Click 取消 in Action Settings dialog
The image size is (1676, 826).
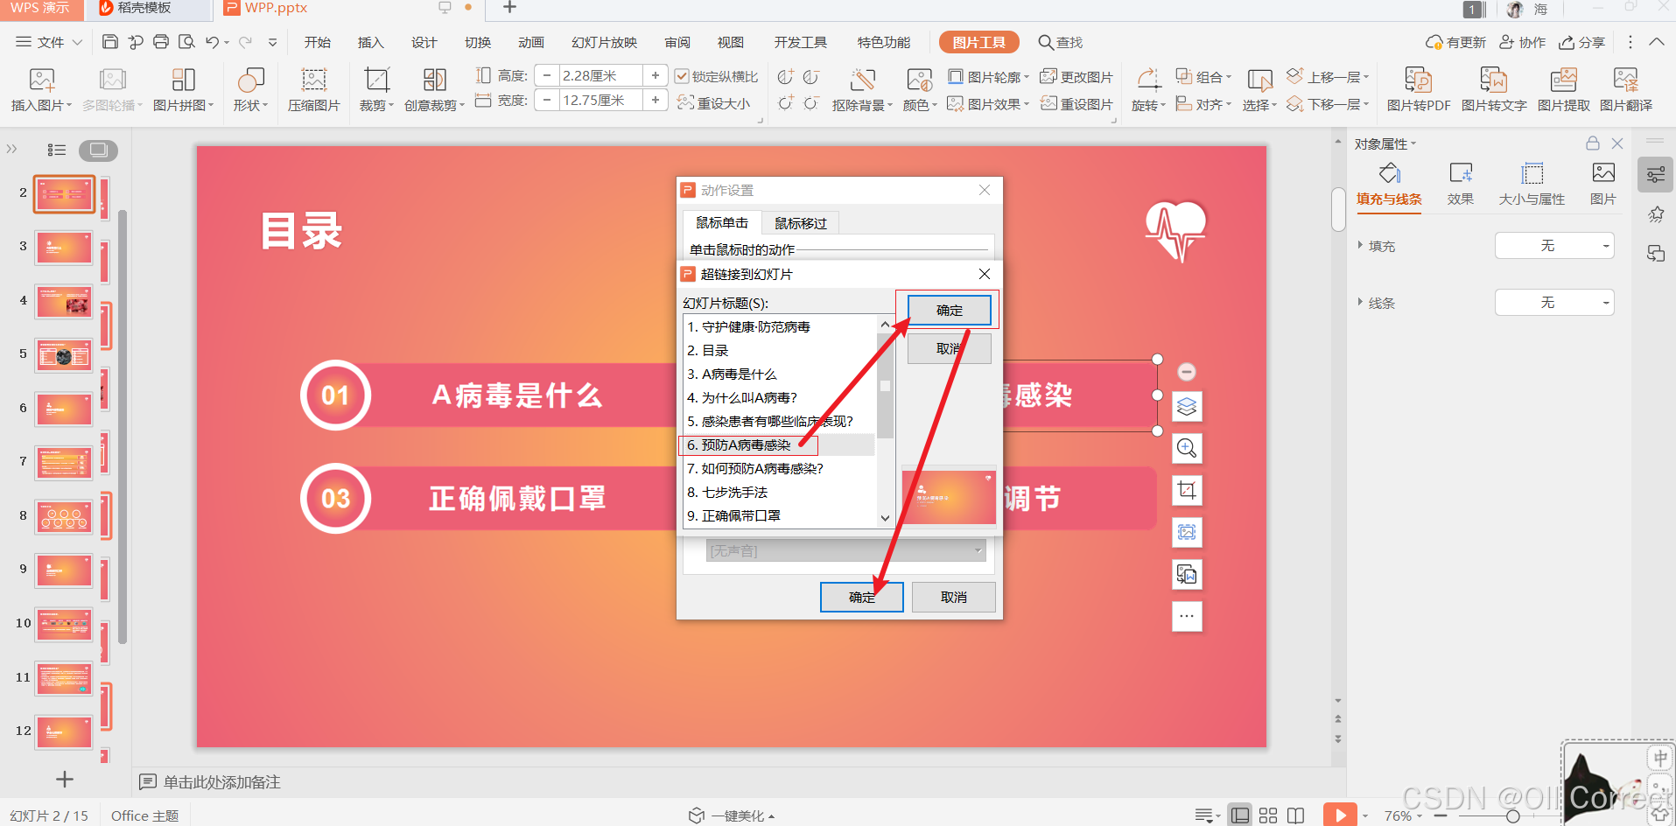click(954, 597)
